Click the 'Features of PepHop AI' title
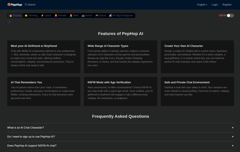 (x=121, y=34)
